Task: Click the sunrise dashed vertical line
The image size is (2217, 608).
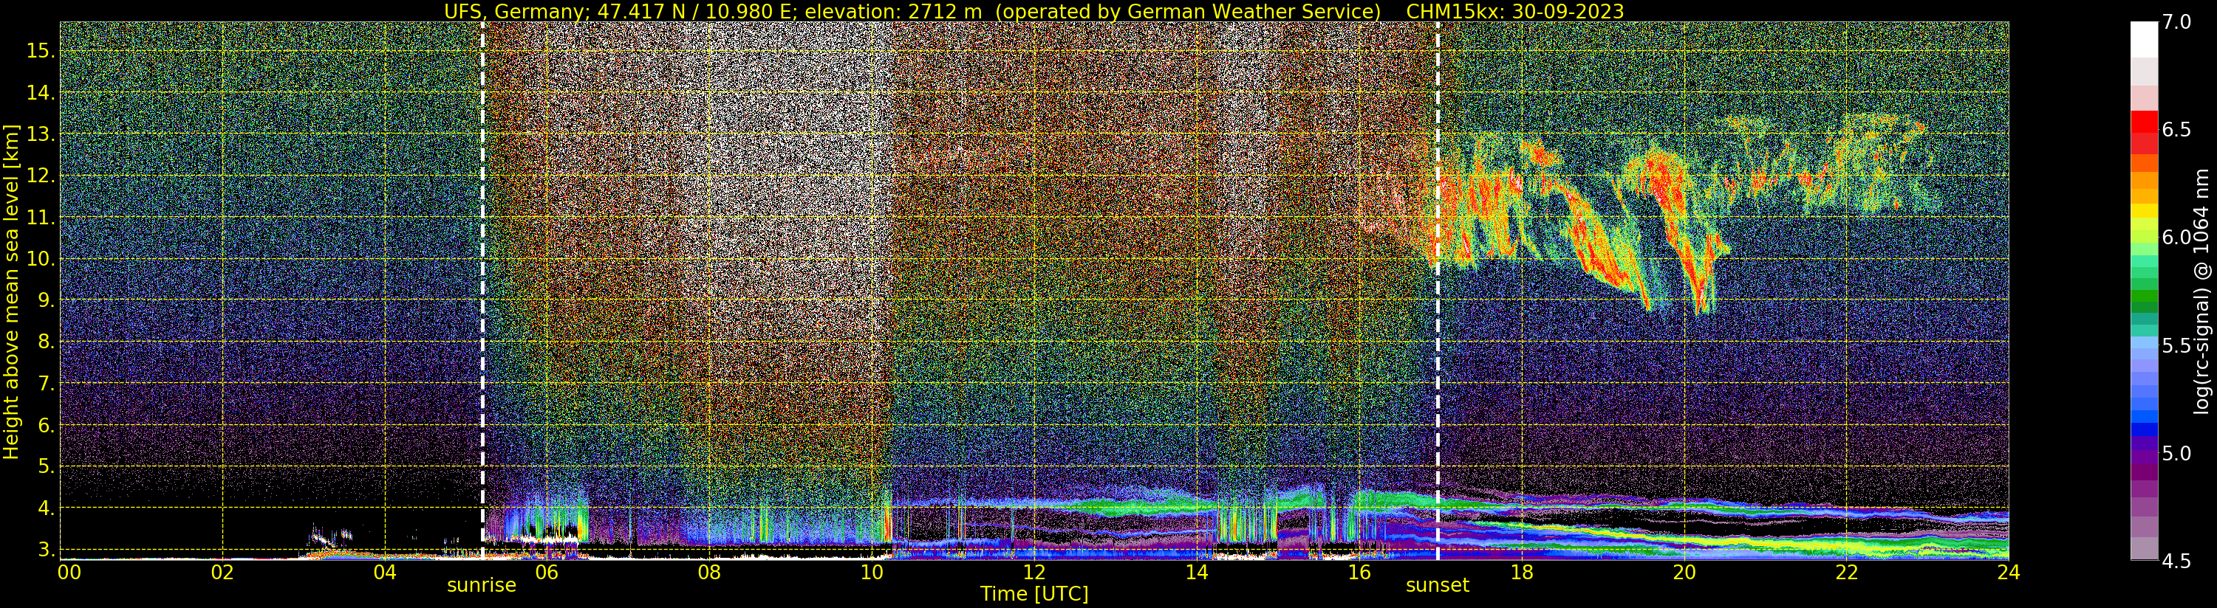Action: (483, 291)
